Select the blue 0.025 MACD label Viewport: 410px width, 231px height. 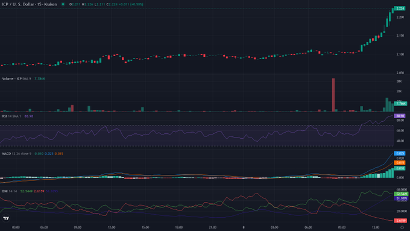tap(400, 153)
